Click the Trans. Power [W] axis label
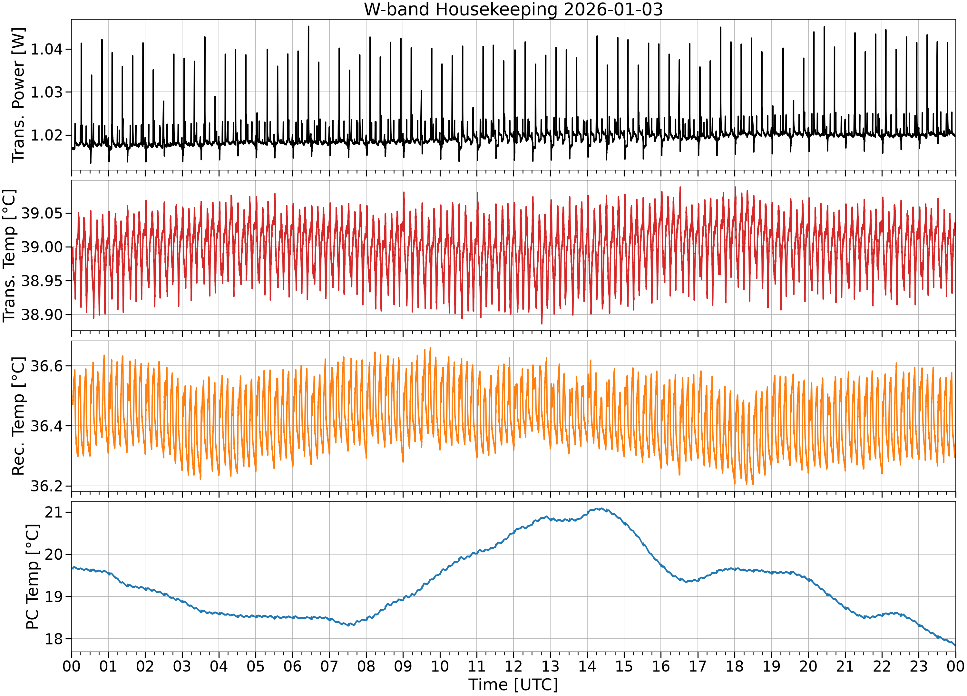The width and height of the screenshot is (967, 696). (18, 95)
